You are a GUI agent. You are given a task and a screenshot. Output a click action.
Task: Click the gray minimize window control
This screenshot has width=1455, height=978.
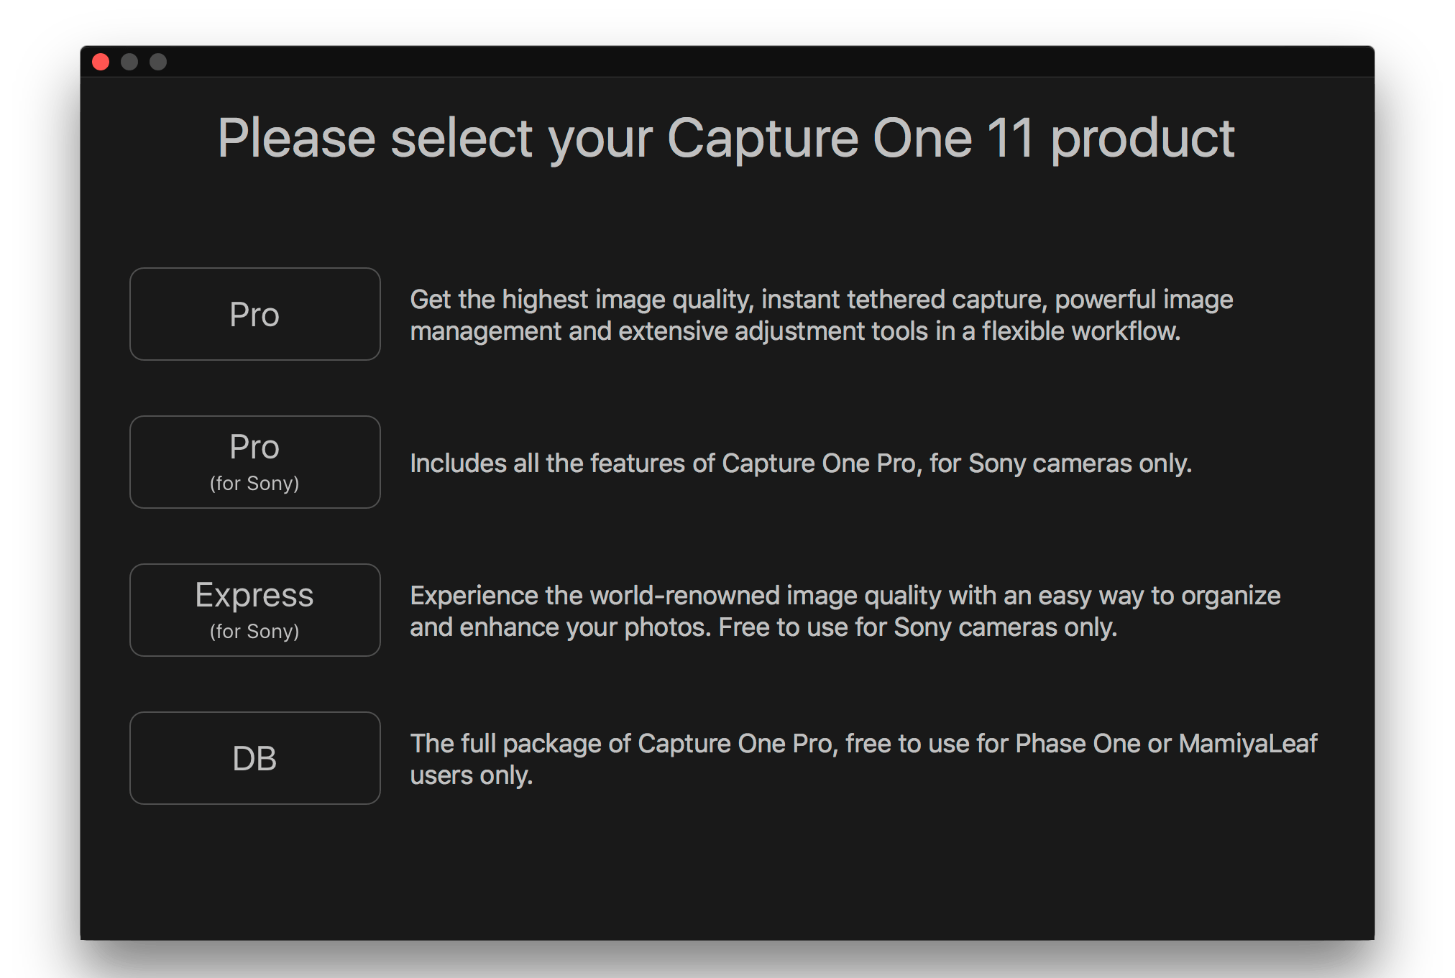pos(129,62)
